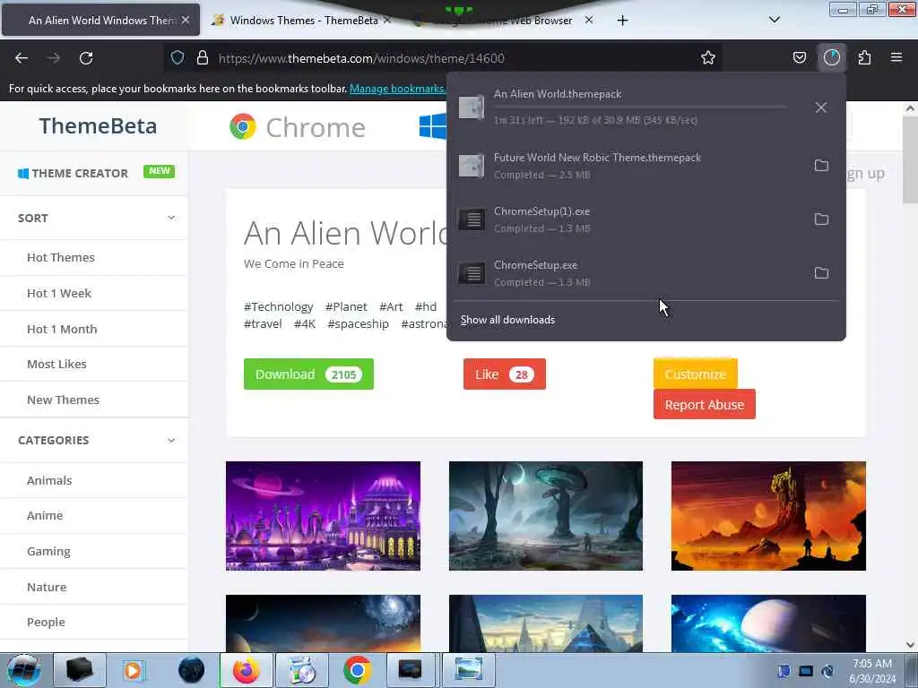918x688 pixels.
Task: Click the Chrome themes logo icon
Action: 242,127
